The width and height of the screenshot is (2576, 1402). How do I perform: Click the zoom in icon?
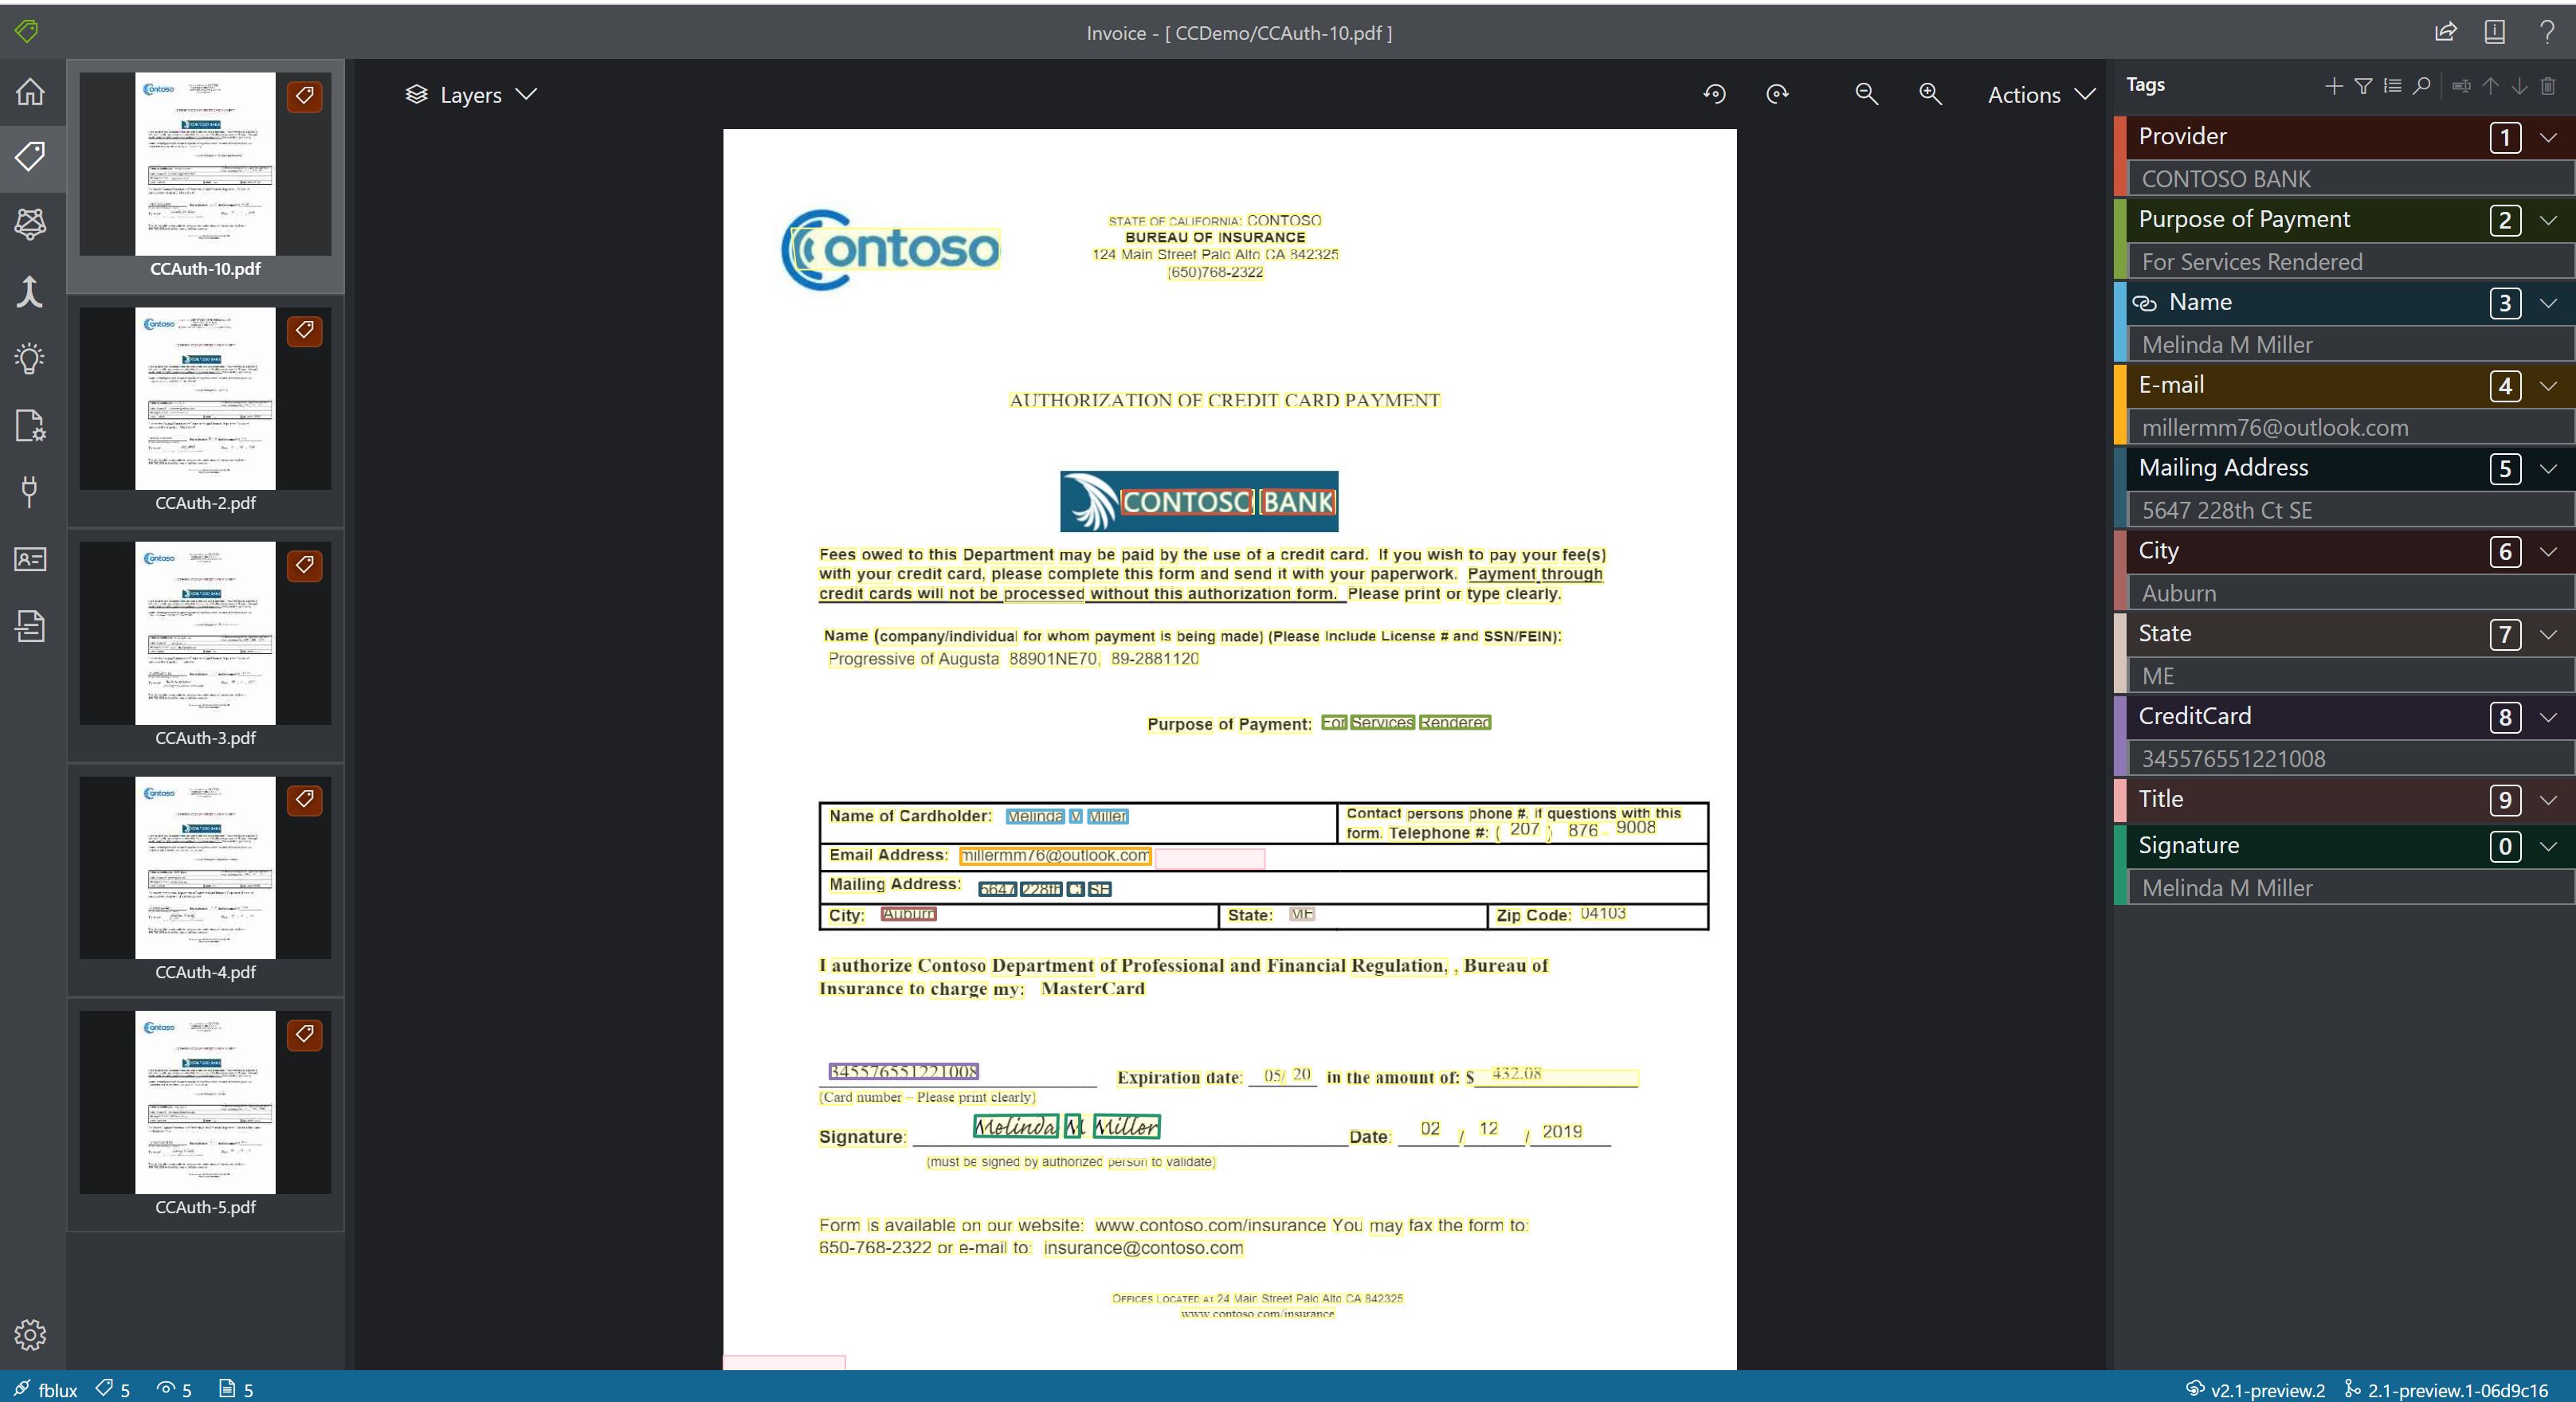point(1928,93)
